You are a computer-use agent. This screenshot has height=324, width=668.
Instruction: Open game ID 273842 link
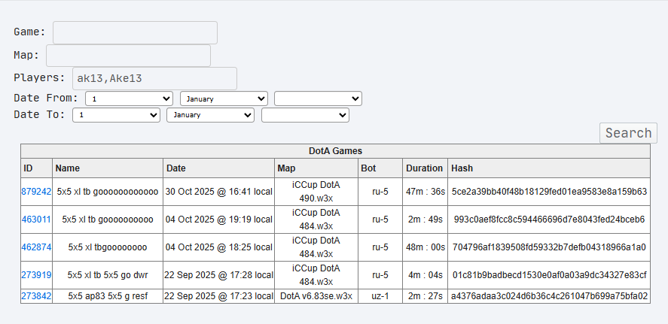[x=37, y=296]
